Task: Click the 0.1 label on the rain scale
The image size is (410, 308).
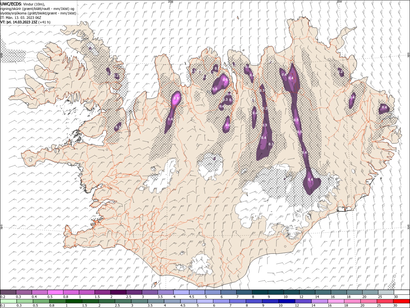Action: point(2,306)
